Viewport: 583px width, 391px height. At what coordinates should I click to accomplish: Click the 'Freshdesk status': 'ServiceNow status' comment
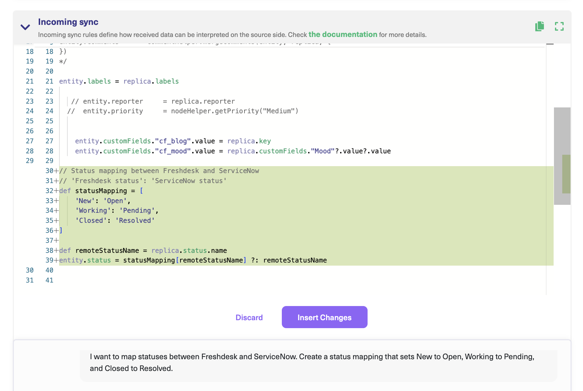point(143,181)
